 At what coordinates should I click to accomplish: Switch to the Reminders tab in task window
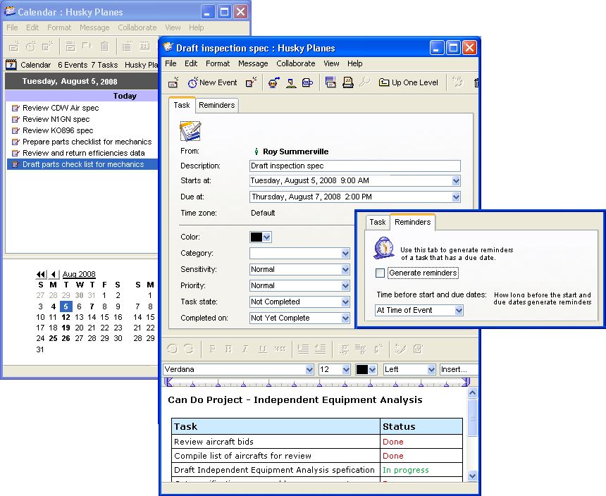click(x=216, y=105)
